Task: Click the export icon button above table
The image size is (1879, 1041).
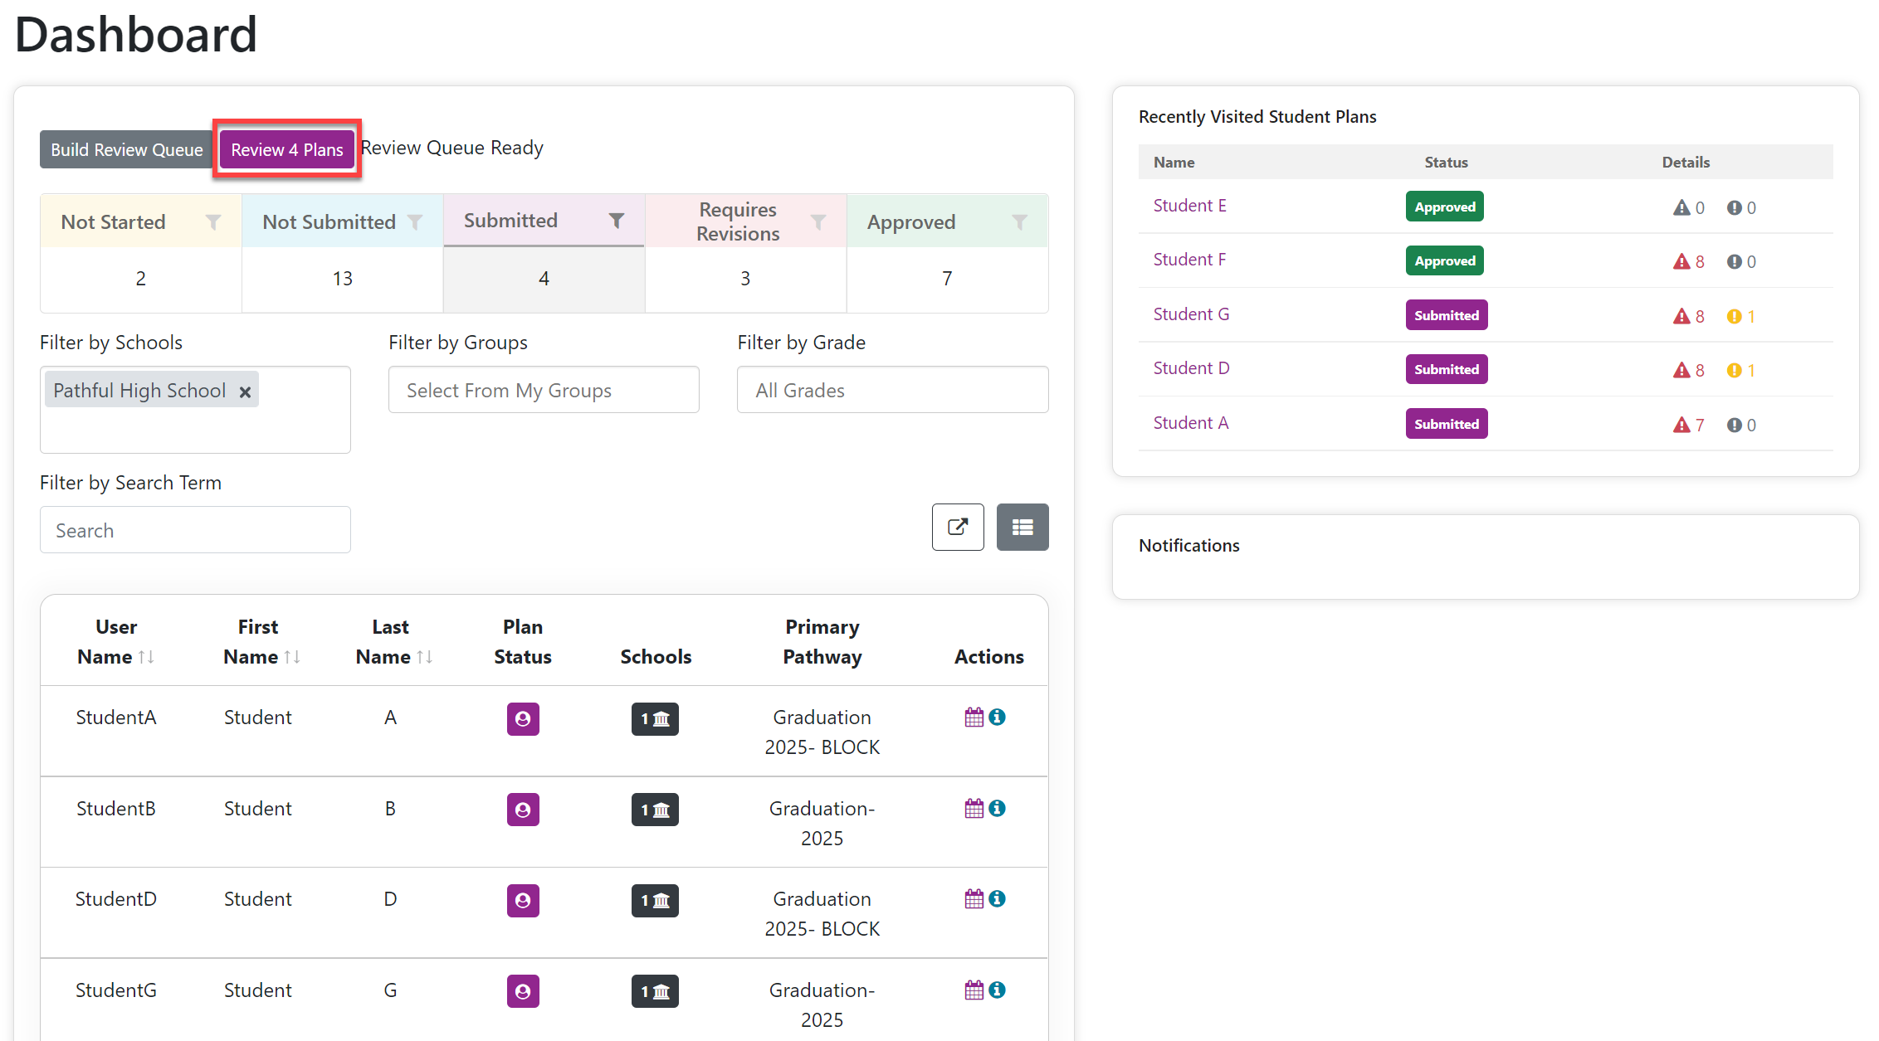Action: (958, 527)
